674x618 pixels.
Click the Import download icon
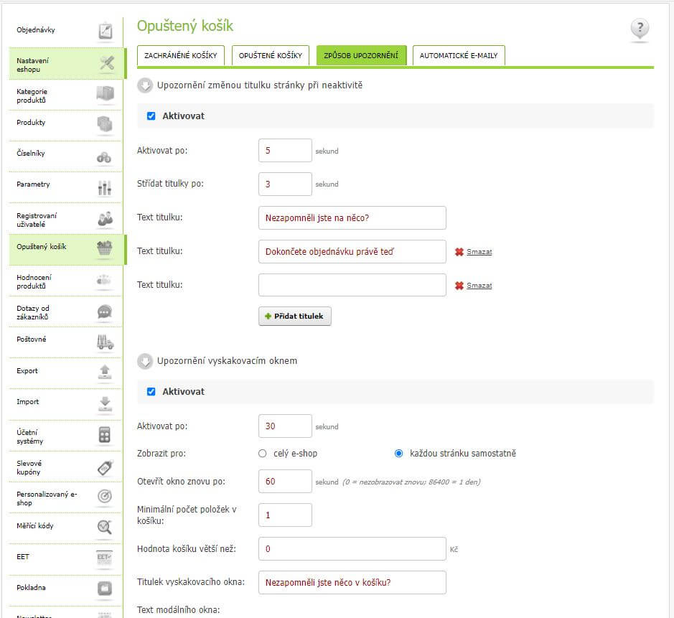coord(105,403)
